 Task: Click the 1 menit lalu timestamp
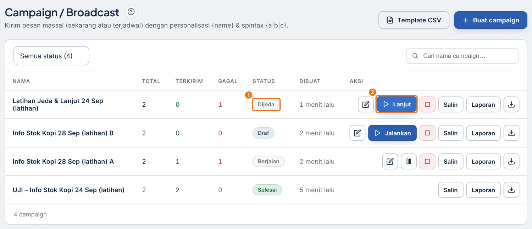pos(317,105)
